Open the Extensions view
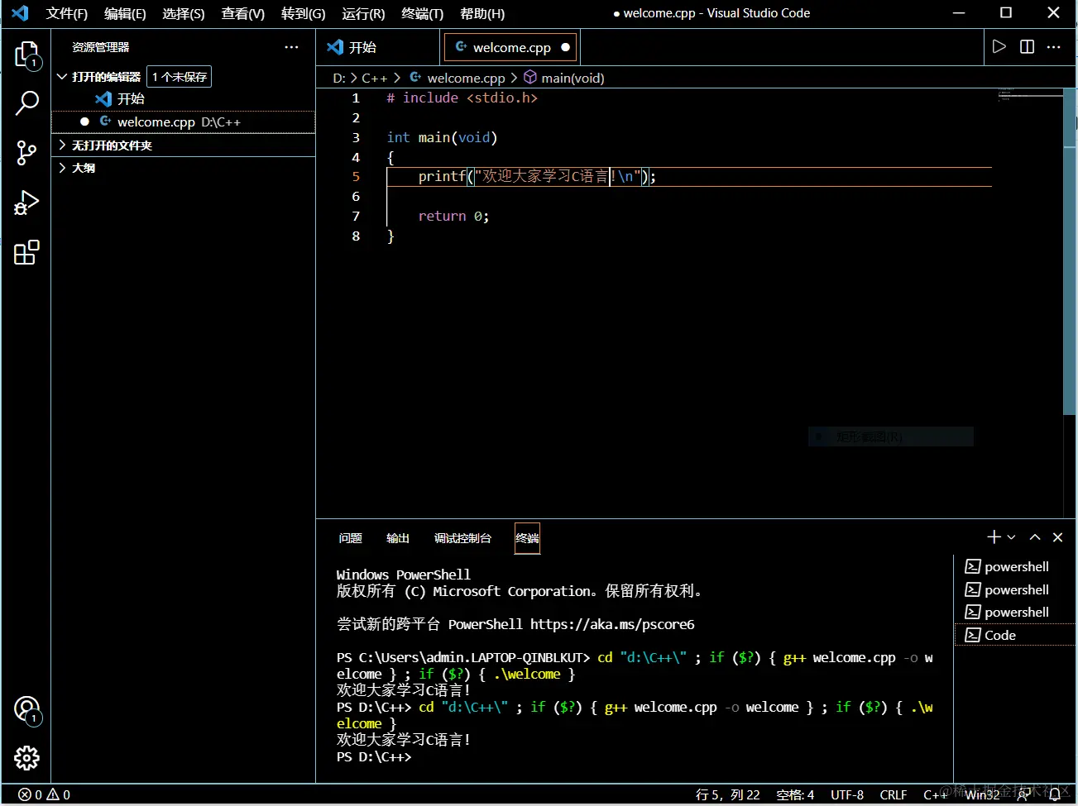Screen dimensions: 1078x806 click(26, 252)
